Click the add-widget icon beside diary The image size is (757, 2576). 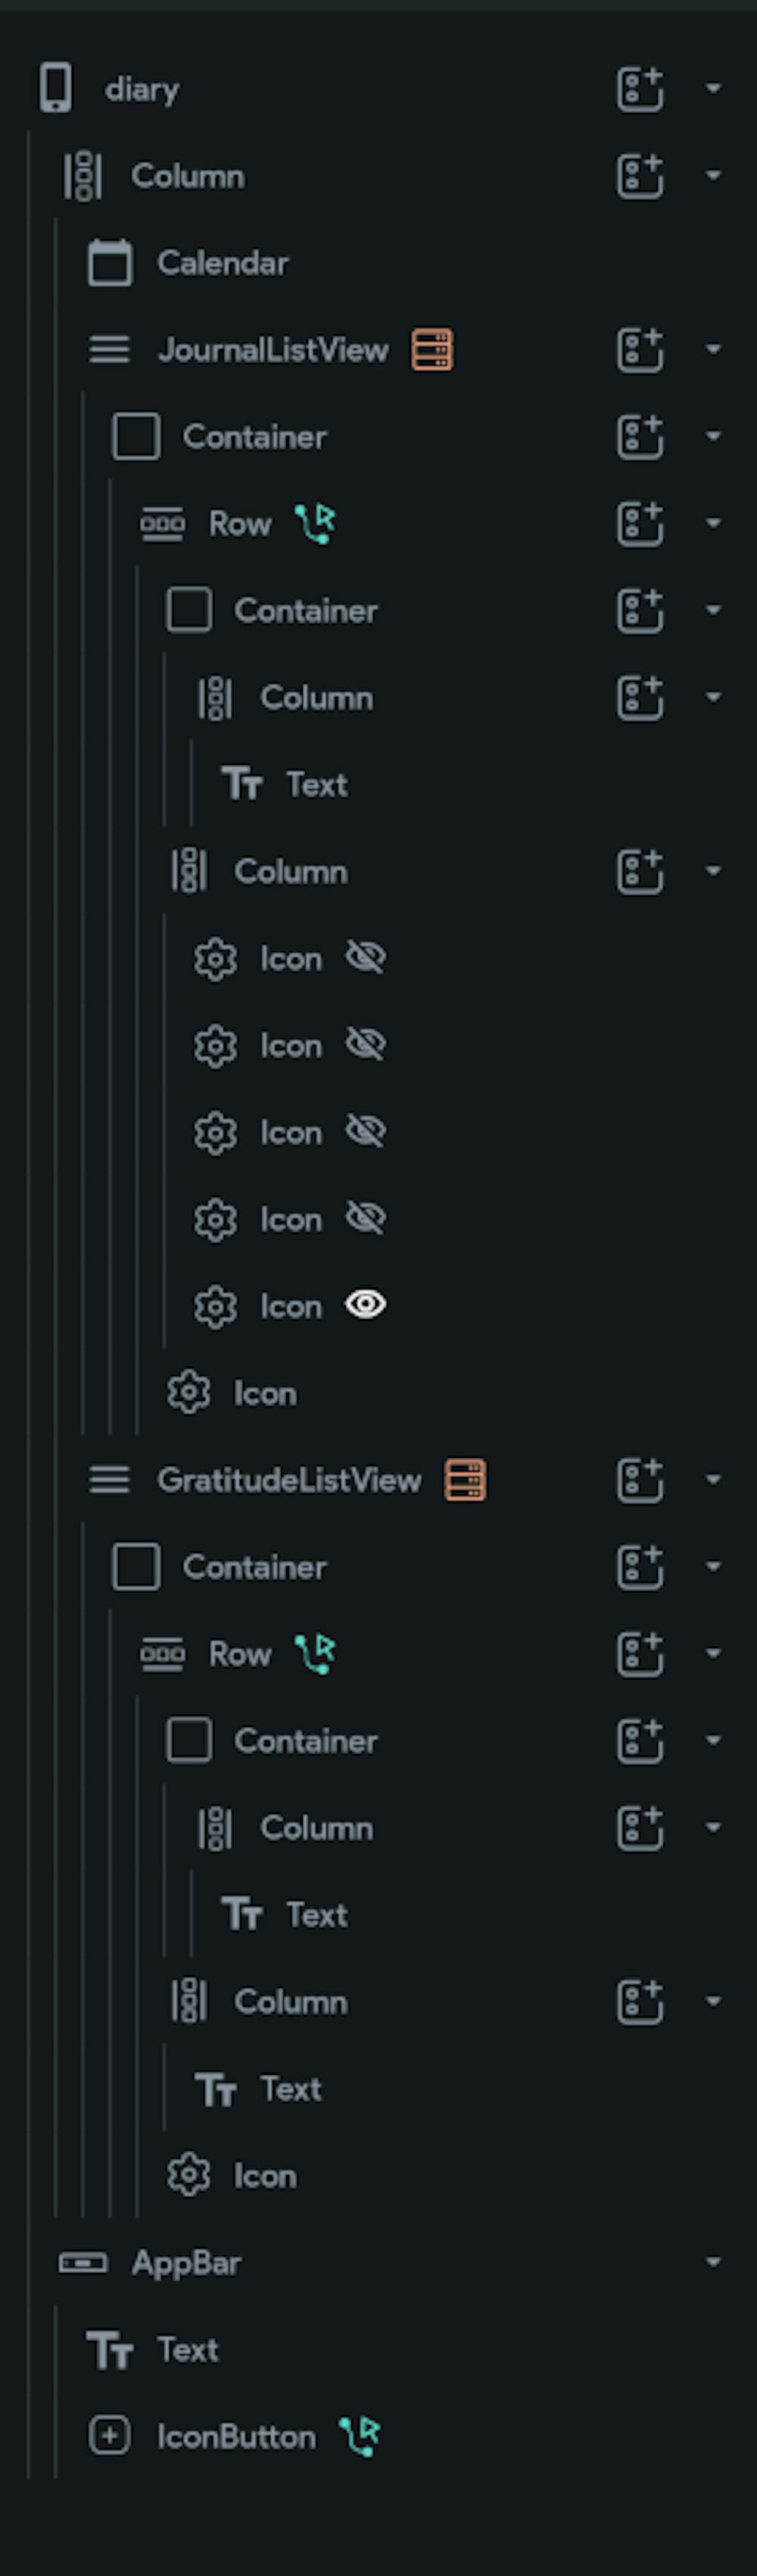click(639, 89)
